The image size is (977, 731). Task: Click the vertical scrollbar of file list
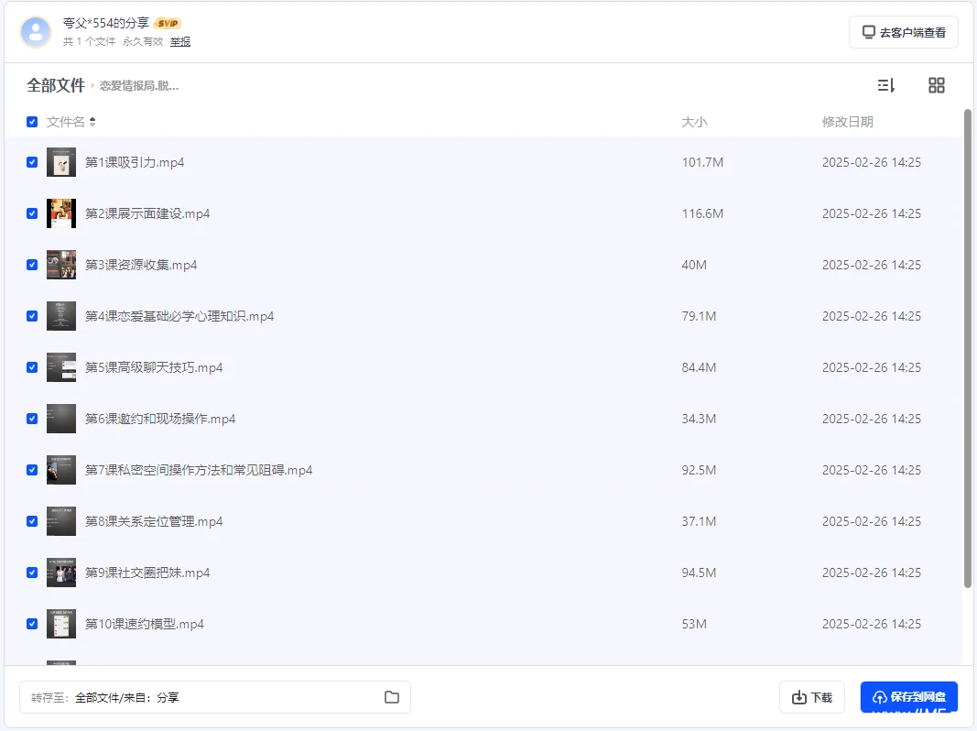point(968,348)
